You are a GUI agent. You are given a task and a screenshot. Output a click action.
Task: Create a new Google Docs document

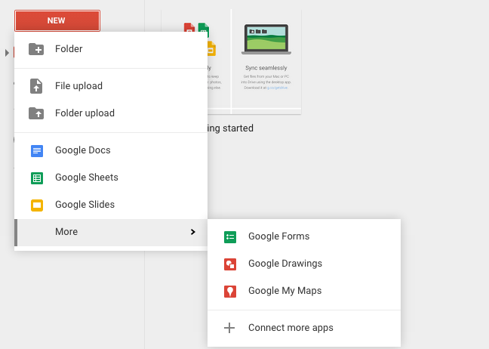point(111,150)
